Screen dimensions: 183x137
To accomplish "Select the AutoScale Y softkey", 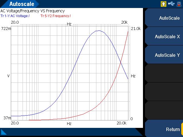I will click(x=164, y=55).
